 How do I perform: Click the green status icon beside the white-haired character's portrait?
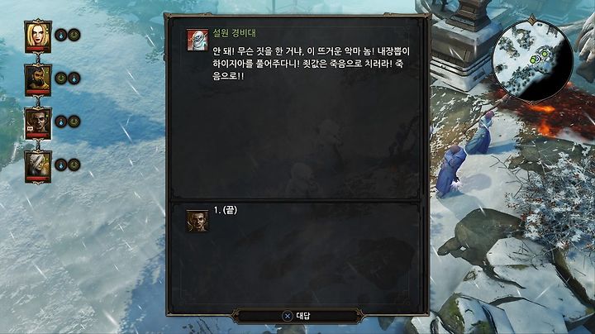point(74,165)
